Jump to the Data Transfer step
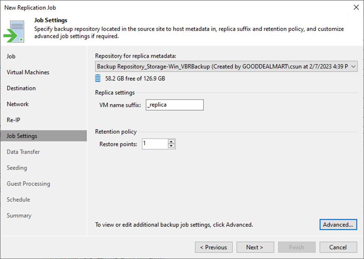 click(23, 152)
